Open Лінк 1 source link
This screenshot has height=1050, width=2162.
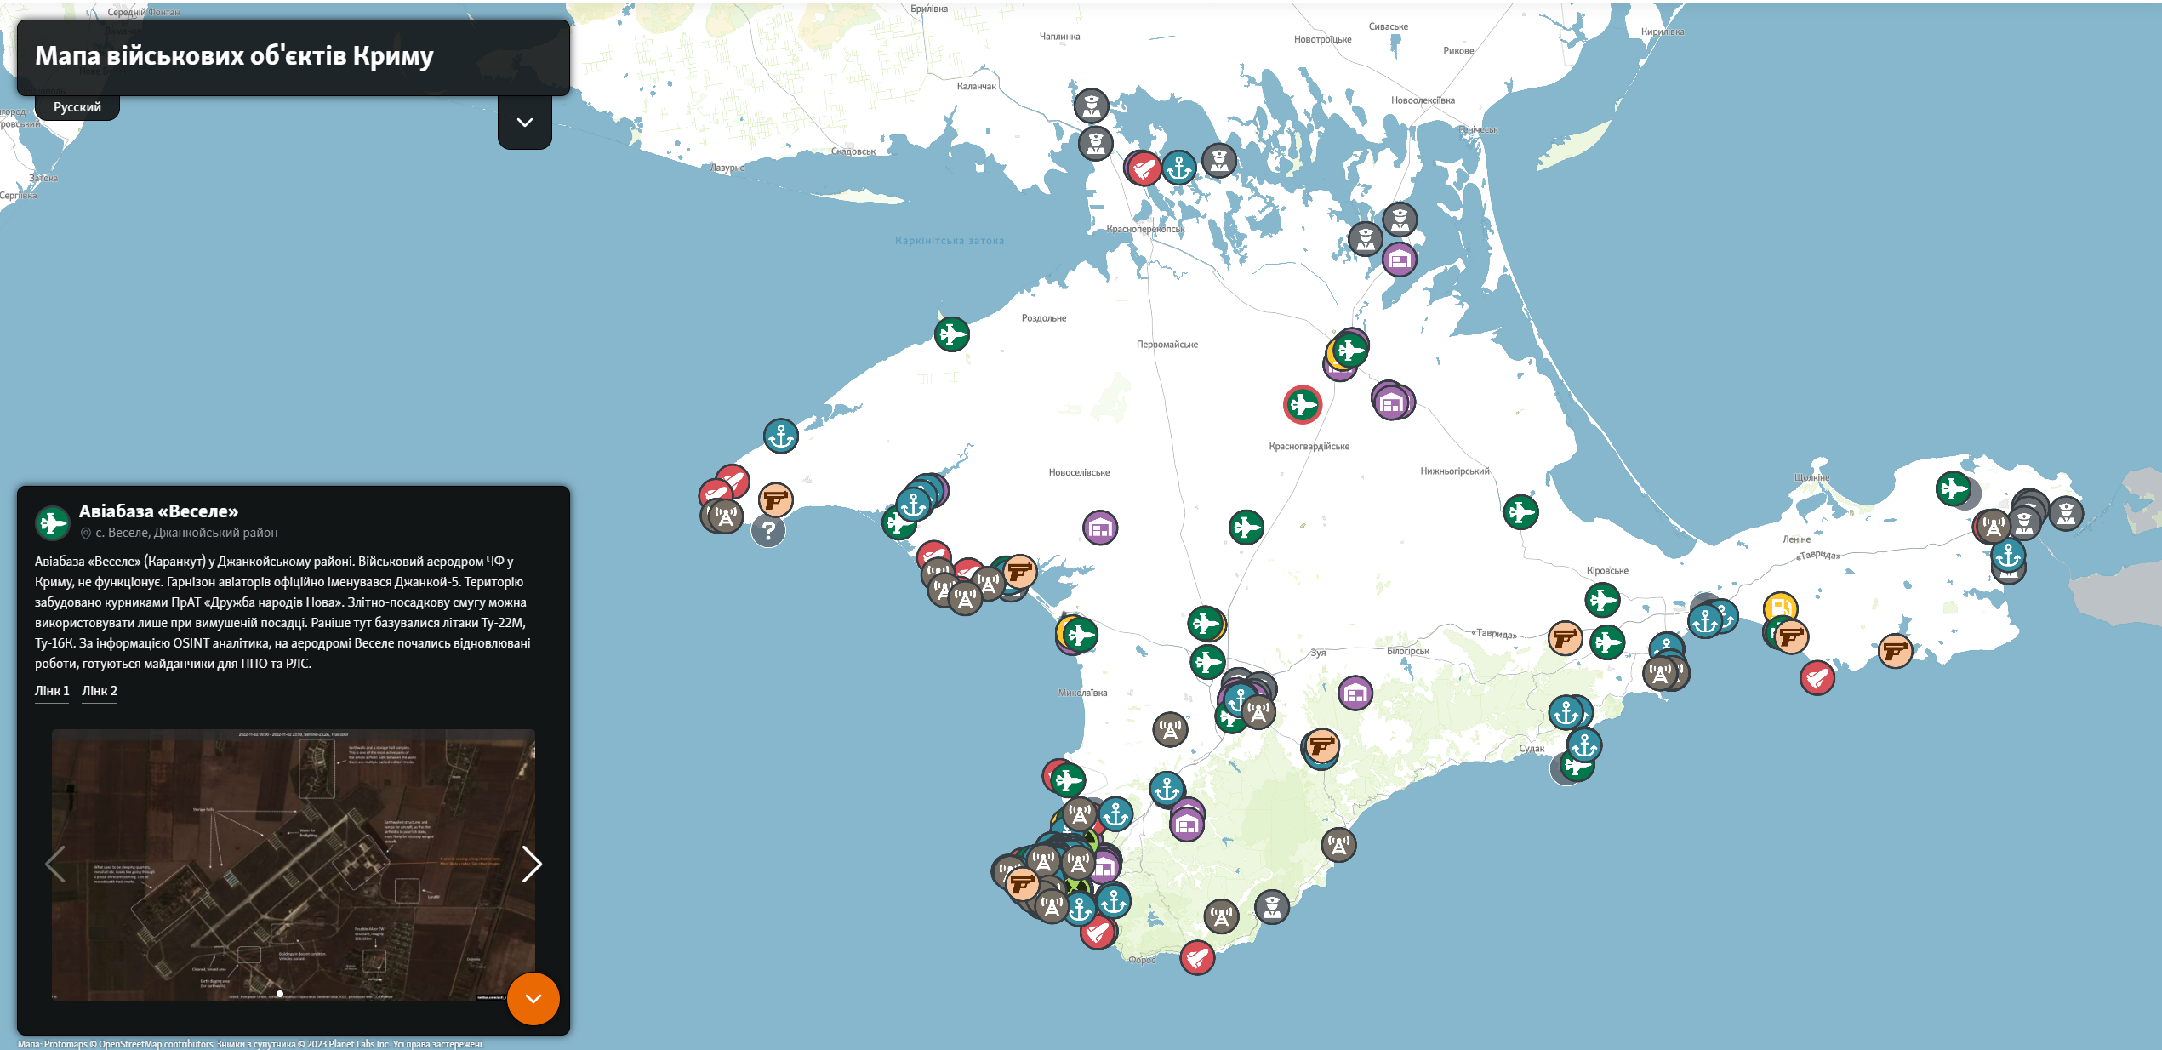click(x=52, y=691)
